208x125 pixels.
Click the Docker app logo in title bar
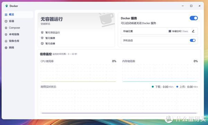pos(6,6)
